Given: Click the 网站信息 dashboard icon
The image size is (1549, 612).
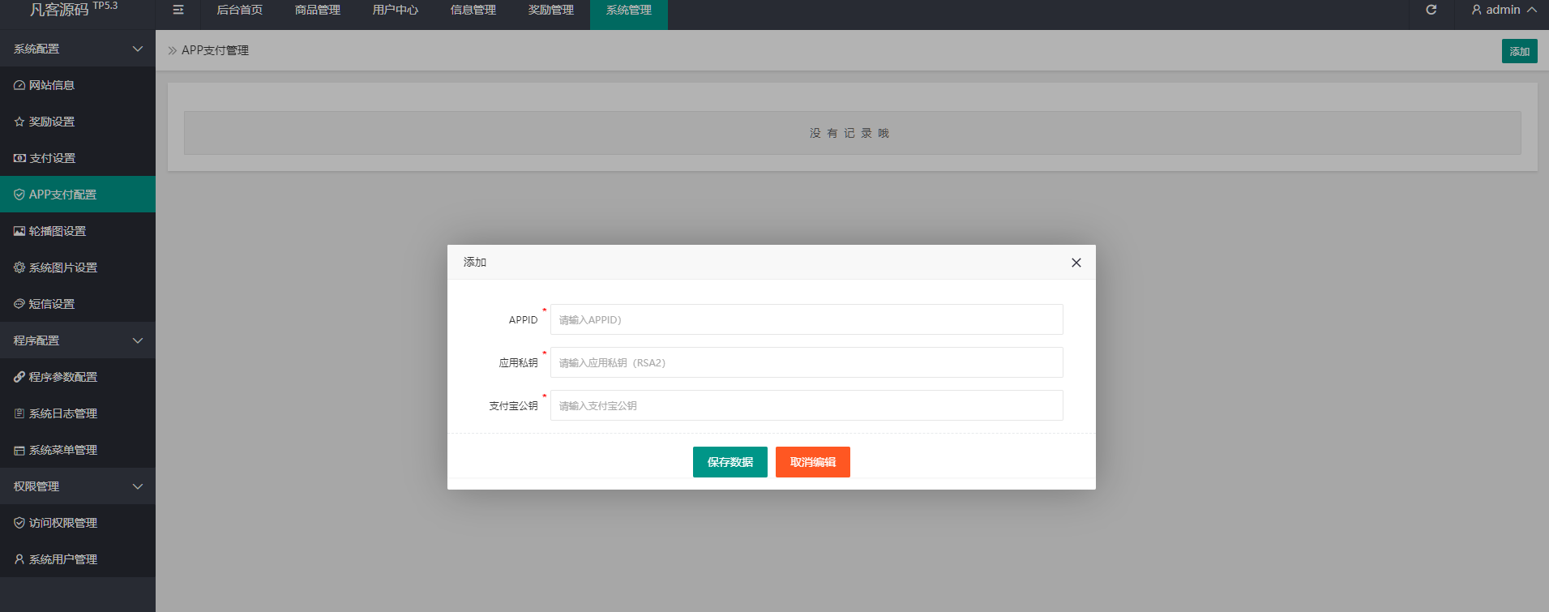Looking at the screenshot, I should click(19, 85).
